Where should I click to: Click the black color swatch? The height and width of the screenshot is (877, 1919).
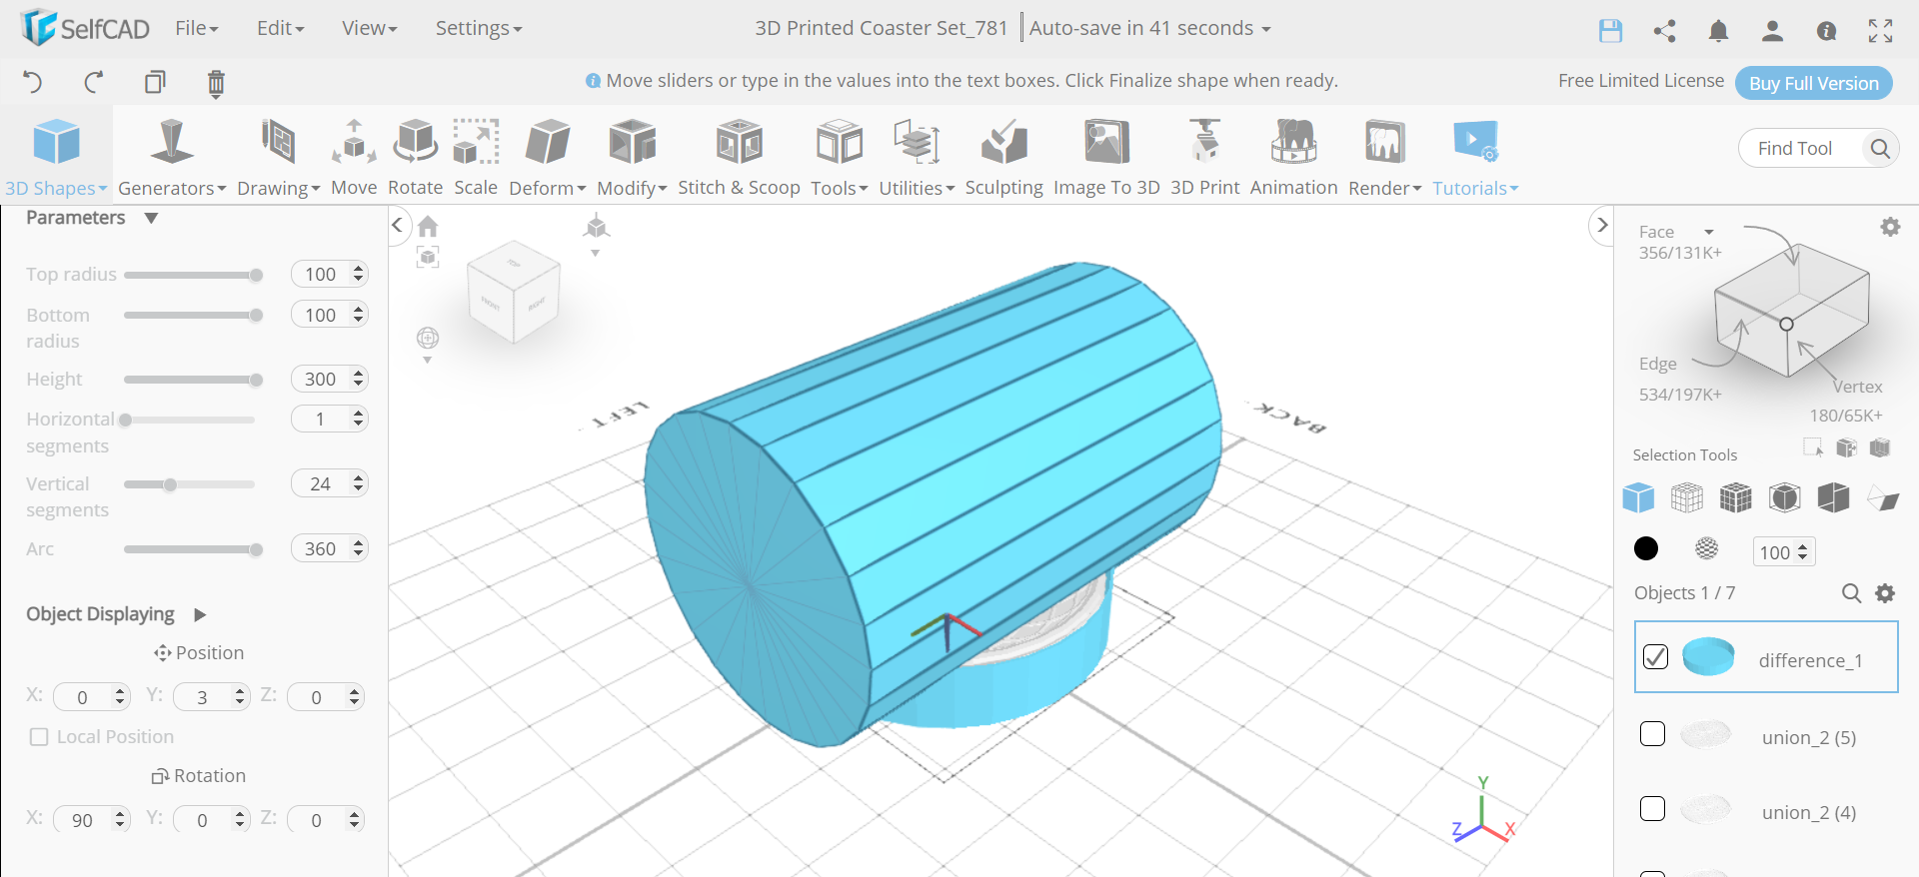[x=1645, y=548]
